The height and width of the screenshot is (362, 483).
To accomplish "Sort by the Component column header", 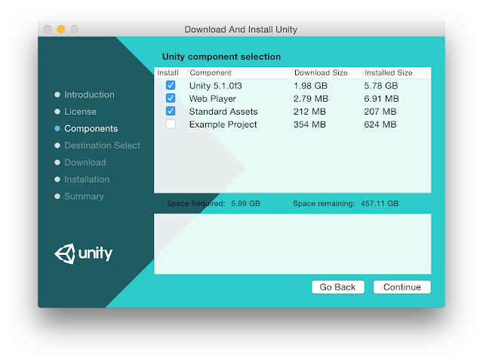I will point(211,72).
